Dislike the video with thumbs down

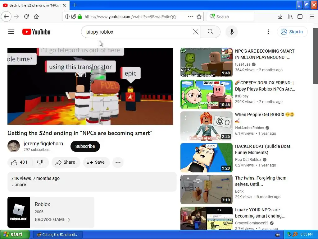(x=40, y=162)
